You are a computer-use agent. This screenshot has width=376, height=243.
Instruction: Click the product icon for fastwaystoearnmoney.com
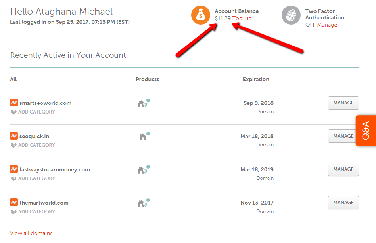click(x=143, y=170)
